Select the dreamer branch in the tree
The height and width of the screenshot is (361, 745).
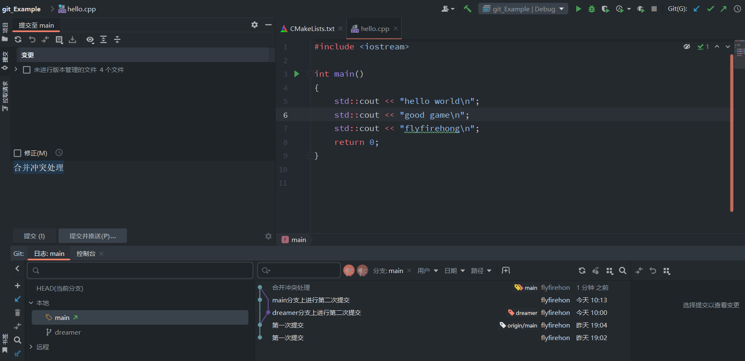pyautogui.click(x=140, y=332)
